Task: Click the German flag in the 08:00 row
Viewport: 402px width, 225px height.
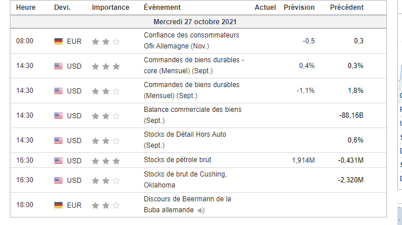Action: (x=58, y=41)
